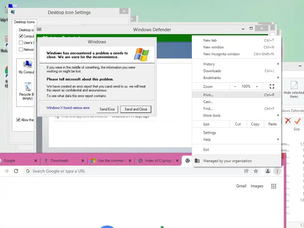Click the share page icon in address bar
The width and height of the screenshot is (304, 228).
tap(246, 171)
